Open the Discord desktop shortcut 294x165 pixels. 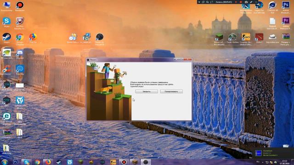(x=20, y=54)
